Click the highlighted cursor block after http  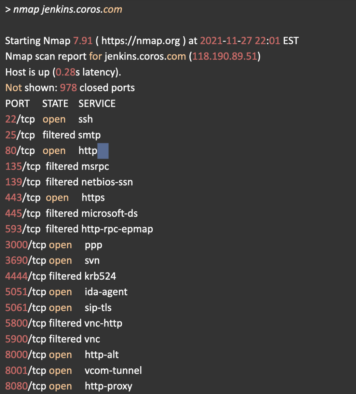[103, 151]
